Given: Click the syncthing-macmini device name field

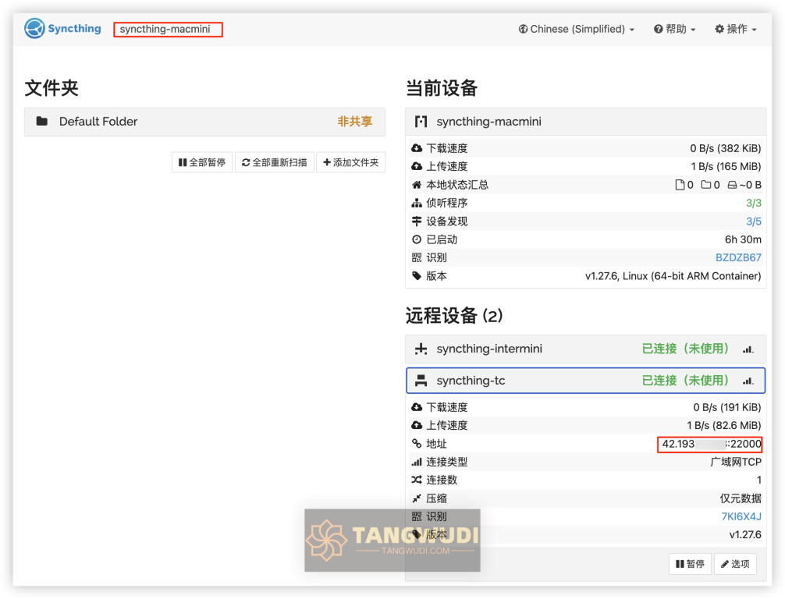Looking at the screenshot, I should [x=168, y=29].
